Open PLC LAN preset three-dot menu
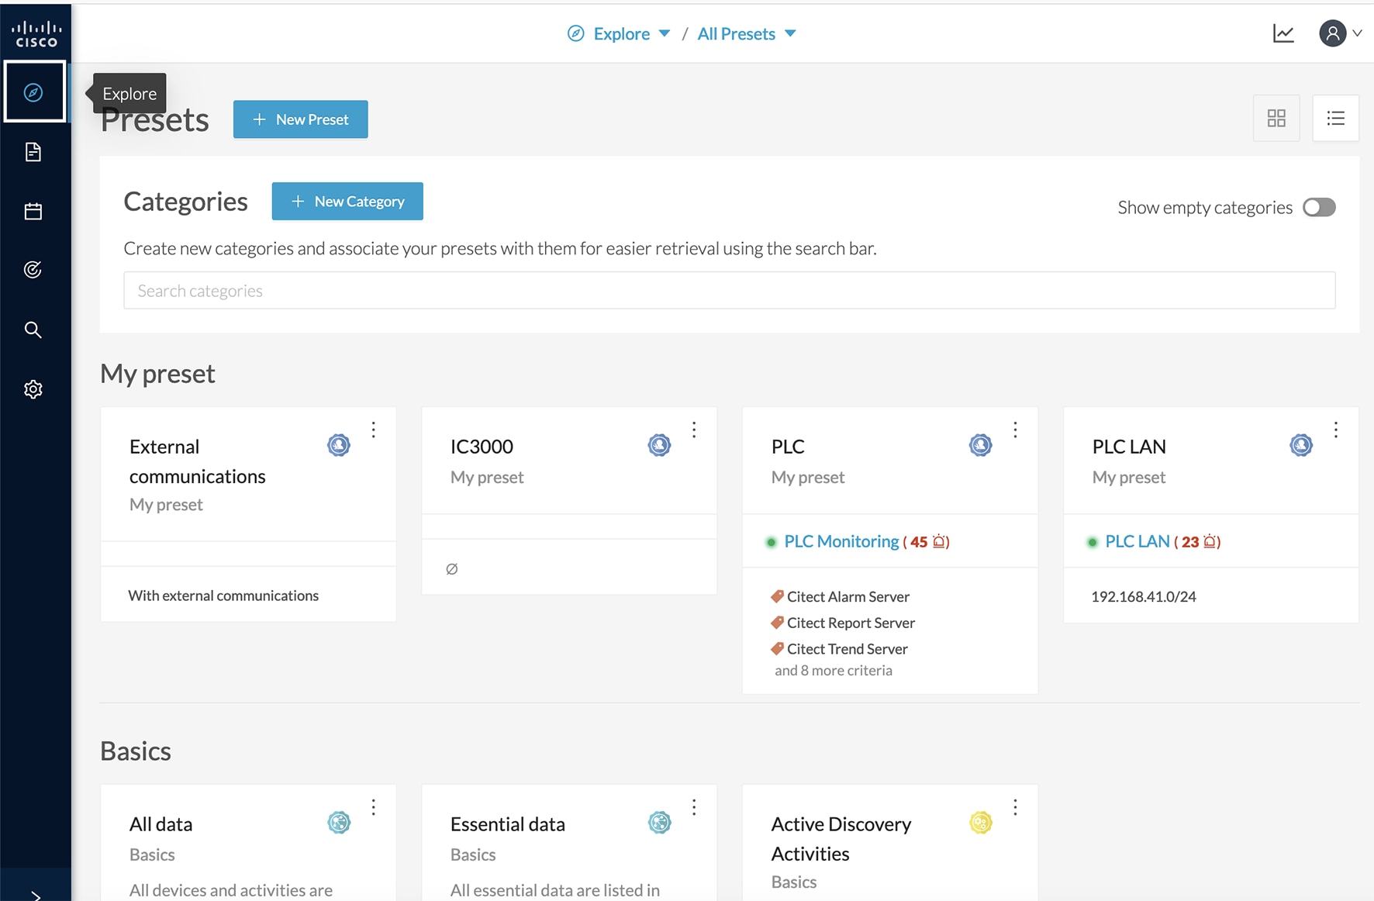Viewport: 1374px width, 901px height. [x=1336, y=430]
